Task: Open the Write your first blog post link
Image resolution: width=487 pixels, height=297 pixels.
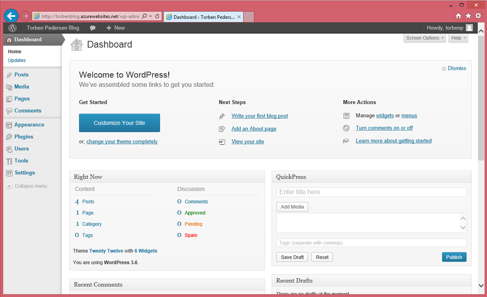Action: pos(260,116)
